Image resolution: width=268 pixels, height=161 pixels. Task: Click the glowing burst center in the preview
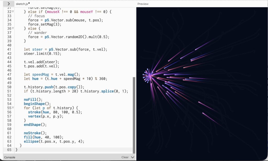[149, 76]
